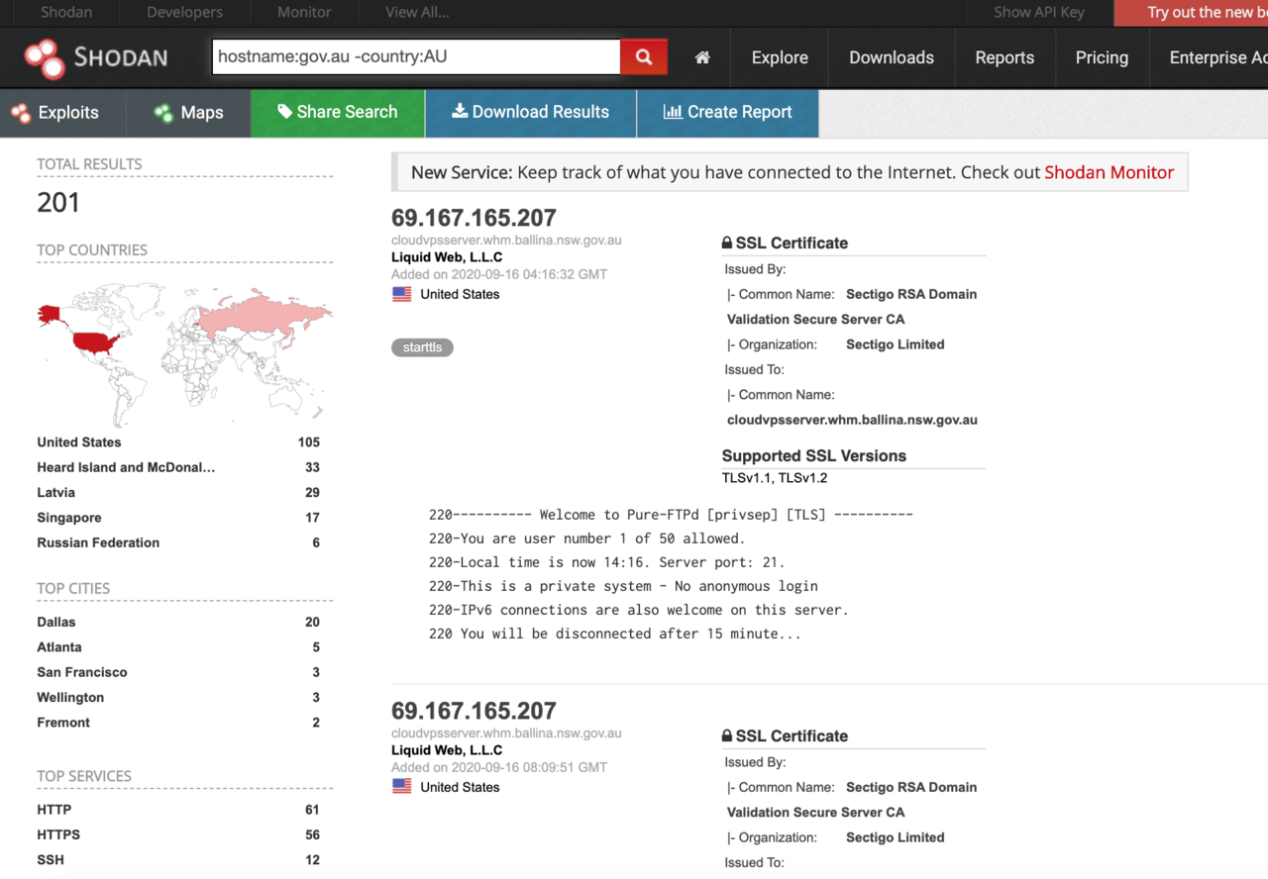Image resolution: width=1268 pixels, height=879 pixels.
Task: Open the Enterprise Access menu item
Action: pos(1217,57)
